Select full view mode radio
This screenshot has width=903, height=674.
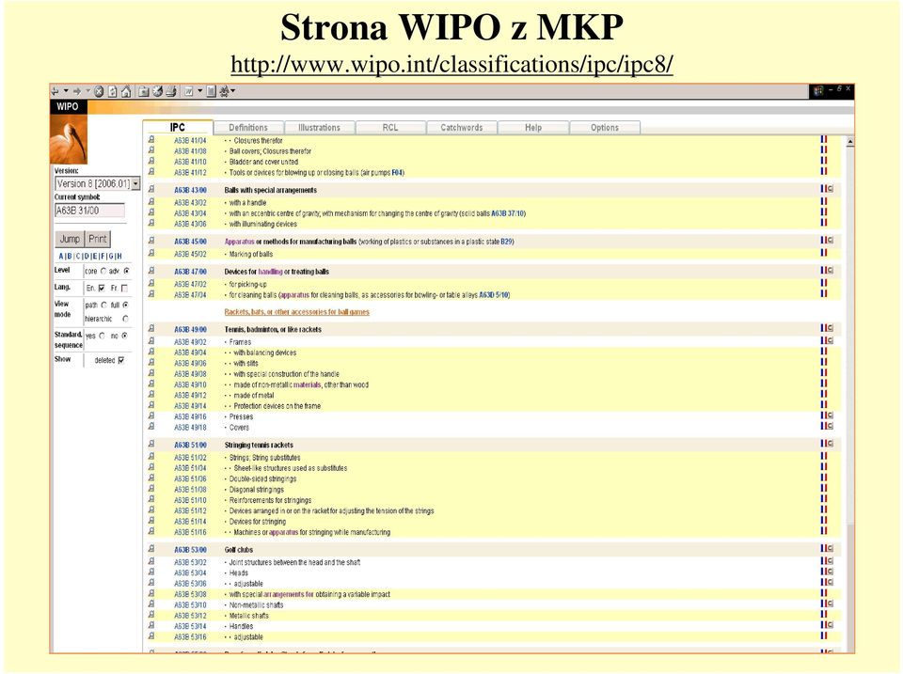pyautogui.click(x=125, y=306)
